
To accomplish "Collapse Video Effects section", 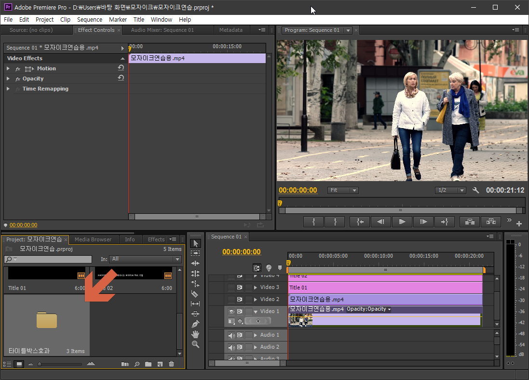I will [x=122, y=58].
